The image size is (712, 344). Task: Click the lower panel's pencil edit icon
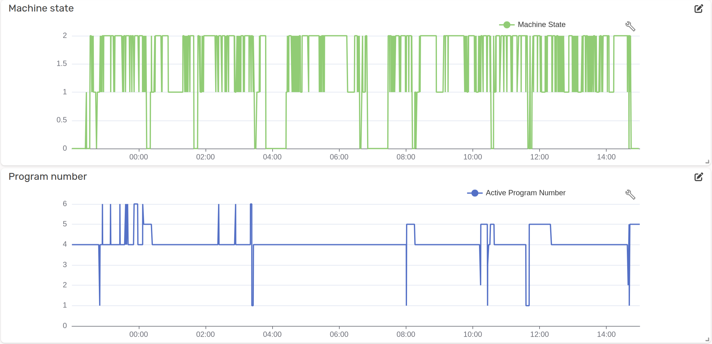pyautogui.click(x=699, y=177)
